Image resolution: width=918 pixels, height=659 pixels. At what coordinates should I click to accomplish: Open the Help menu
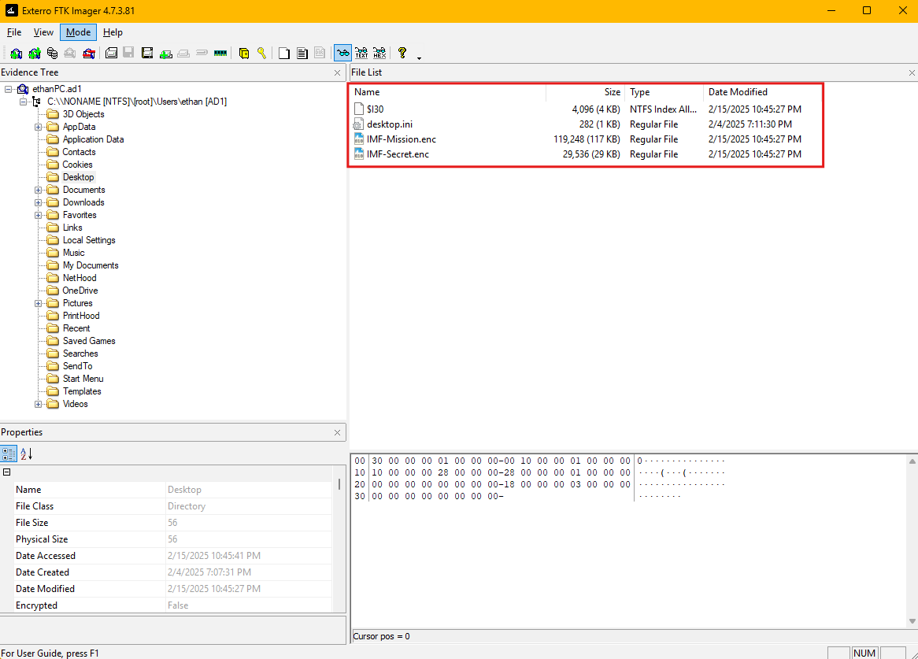coord(113,32)
